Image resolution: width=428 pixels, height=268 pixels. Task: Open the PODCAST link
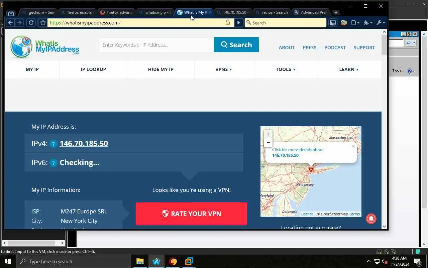(335, 48)
